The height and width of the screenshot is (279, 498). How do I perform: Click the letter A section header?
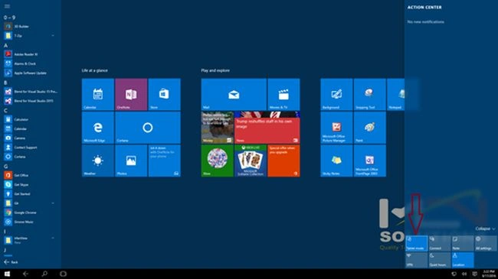(5, 45)
